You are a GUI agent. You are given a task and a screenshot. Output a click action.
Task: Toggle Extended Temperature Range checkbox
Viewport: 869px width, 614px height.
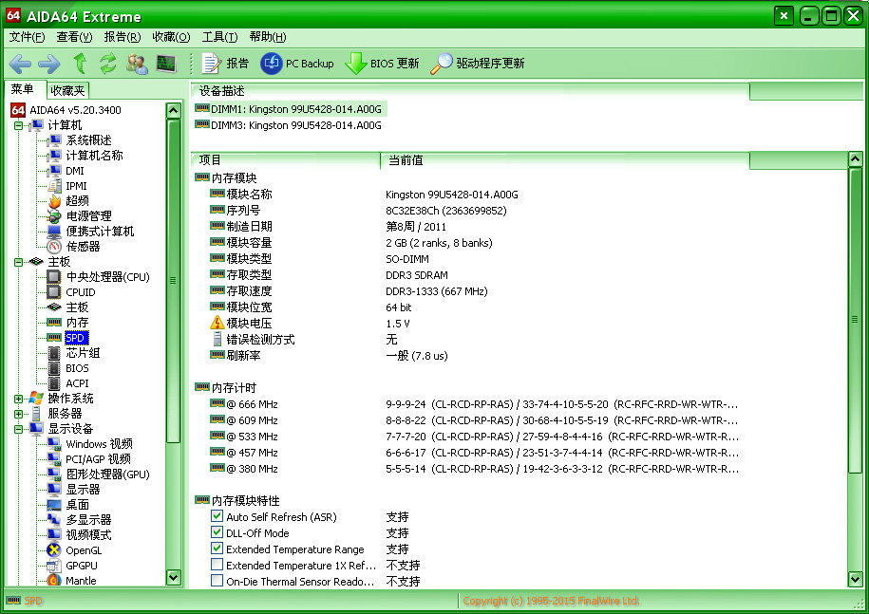click(x=217, y=549)
